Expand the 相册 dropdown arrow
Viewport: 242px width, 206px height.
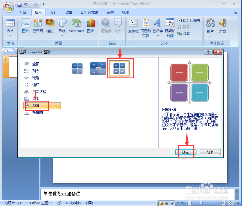50,36
